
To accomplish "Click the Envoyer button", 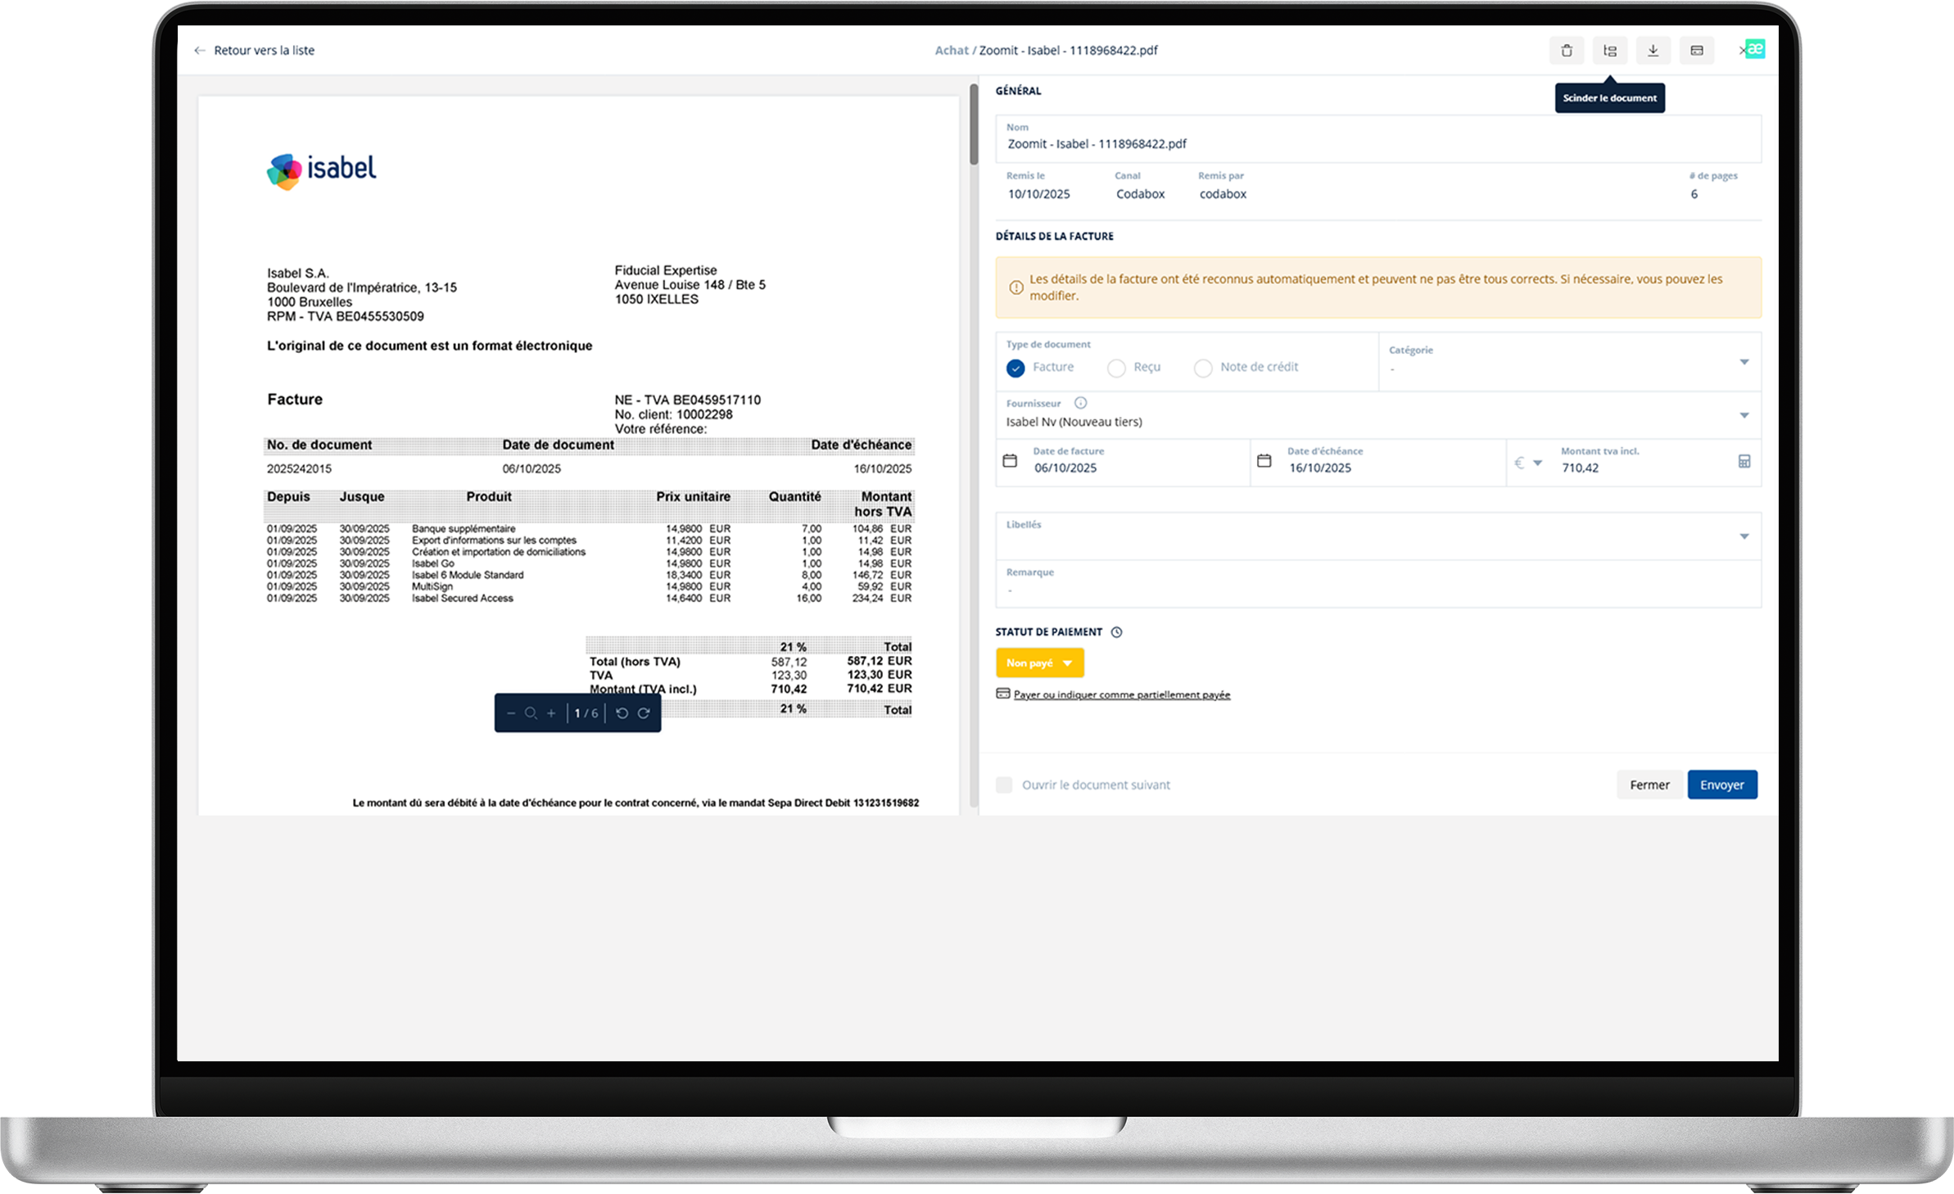I will coord(1722,785).
